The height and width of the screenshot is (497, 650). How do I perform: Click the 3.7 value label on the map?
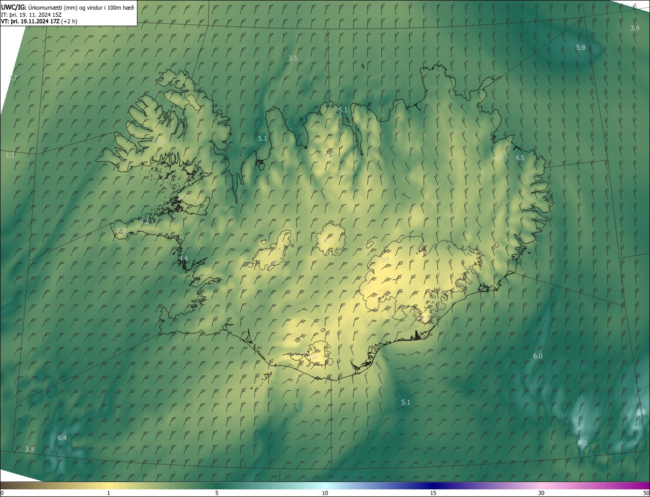[x=13, y=78]
